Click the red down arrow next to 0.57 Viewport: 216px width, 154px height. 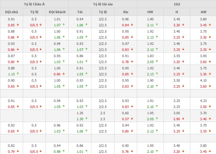132,119
